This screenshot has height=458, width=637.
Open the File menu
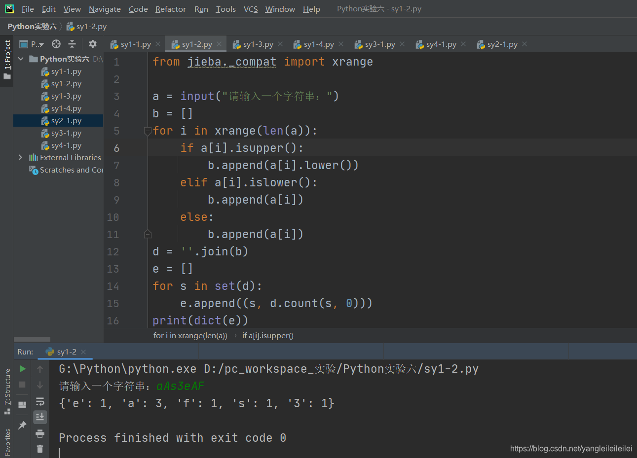click(28, 9)
